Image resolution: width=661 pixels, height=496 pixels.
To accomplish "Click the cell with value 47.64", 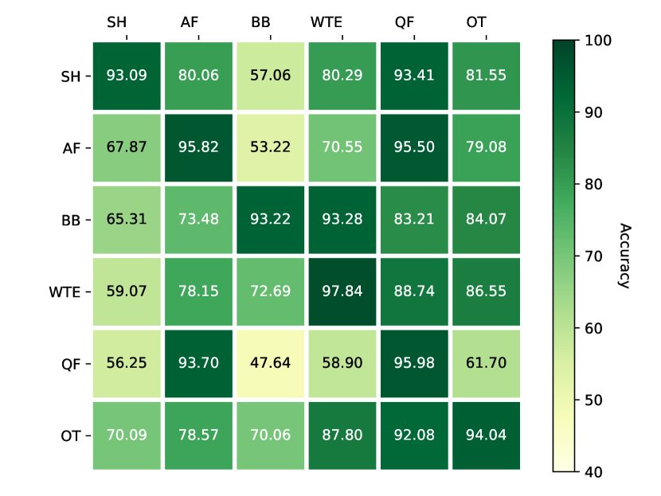I will click(x=271, y=363).
